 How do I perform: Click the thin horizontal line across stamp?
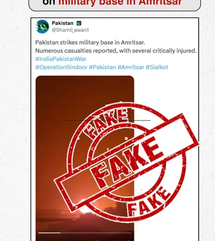107,120
